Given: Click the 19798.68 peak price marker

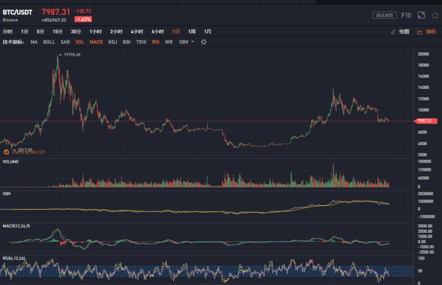Looking at the screenshot, I should pos(71,55).
